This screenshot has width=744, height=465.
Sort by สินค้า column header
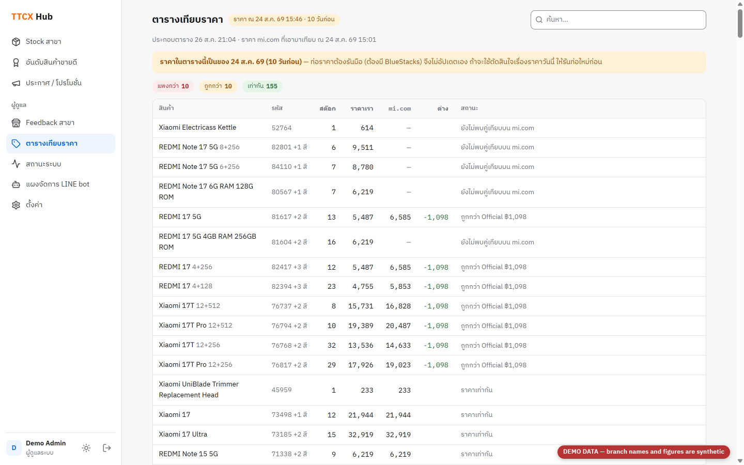[166, 109]
